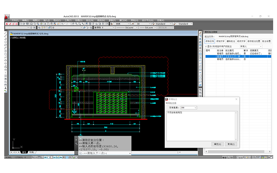The image size is (277, 173).
Task: Click the 添加云线 button
Action: tap(209, 41)
